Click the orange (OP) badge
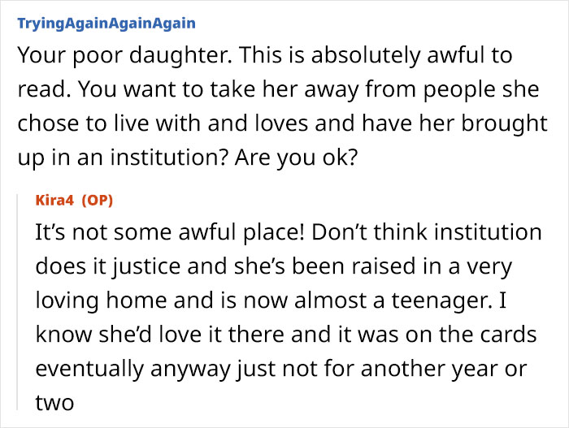This screenshot has width=569, height=428. coord(95,200)
